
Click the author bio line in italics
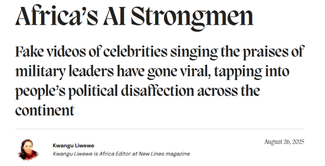point(121,154)
